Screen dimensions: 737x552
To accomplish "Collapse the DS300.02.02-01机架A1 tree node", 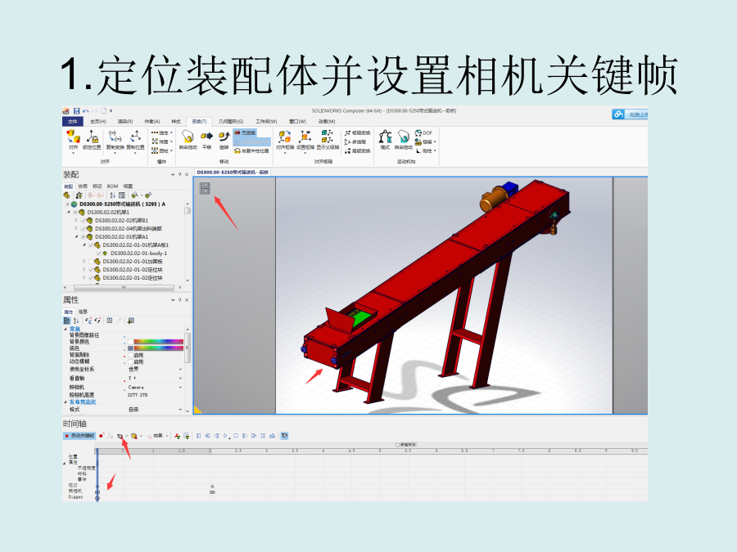I will click(x=76, y=237).
